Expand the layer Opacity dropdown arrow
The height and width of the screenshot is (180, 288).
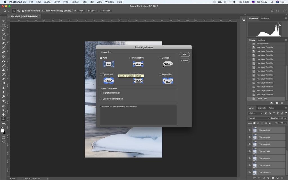(285, 118)
